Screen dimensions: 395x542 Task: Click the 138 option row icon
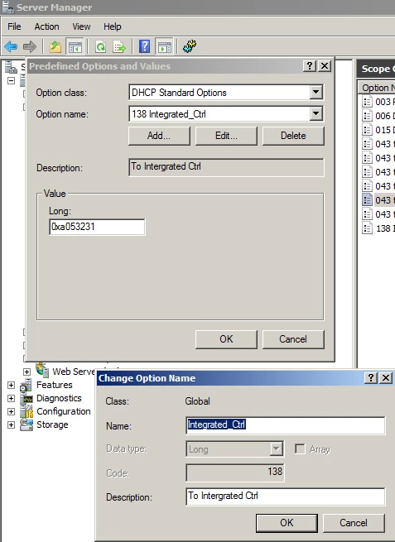[x=367, y=228]
